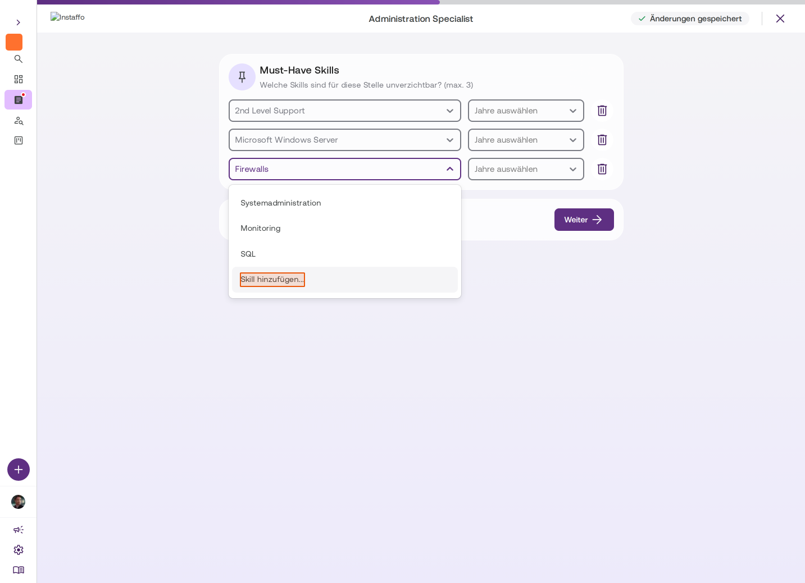Open the settings gear icon
The width and height of the screenshot is (805, 583).
pyautogui.click(x=19, y=550)
